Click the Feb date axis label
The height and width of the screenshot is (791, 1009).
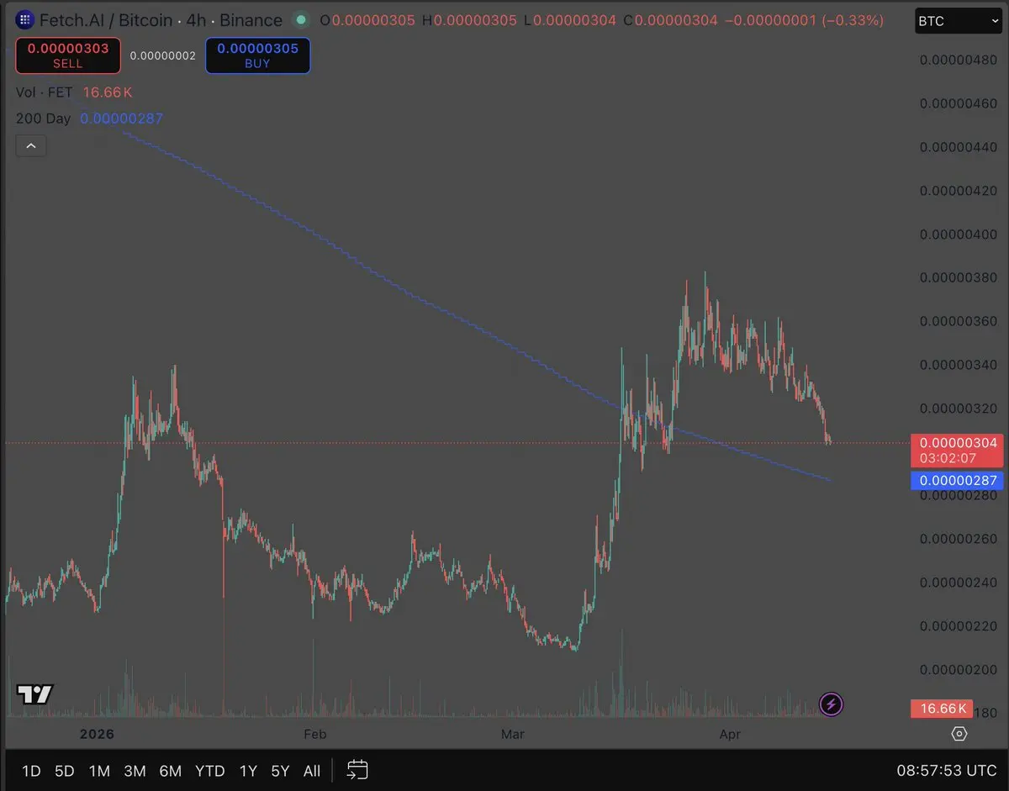click(314, 734)
